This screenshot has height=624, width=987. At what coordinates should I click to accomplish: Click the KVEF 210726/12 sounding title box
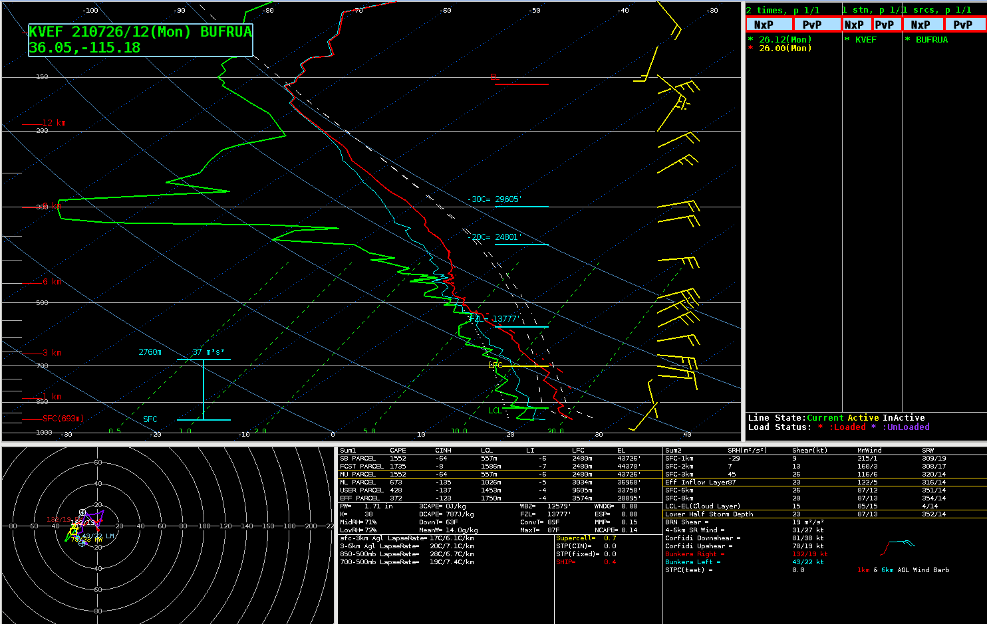click(x=140, y=40)
